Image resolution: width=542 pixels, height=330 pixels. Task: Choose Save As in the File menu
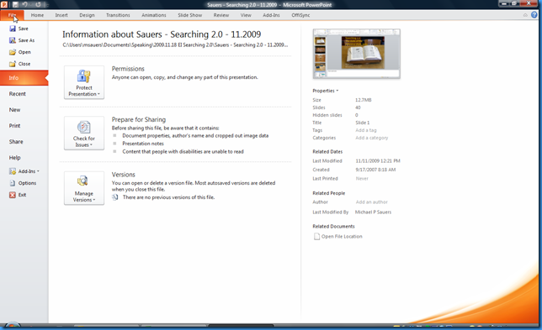(x=22, y=40)
